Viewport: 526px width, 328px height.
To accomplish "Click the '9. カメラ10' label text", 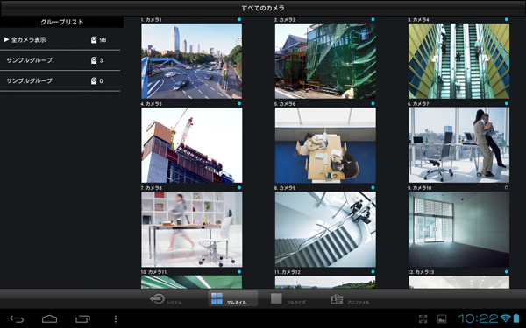I will click(419, 188).
